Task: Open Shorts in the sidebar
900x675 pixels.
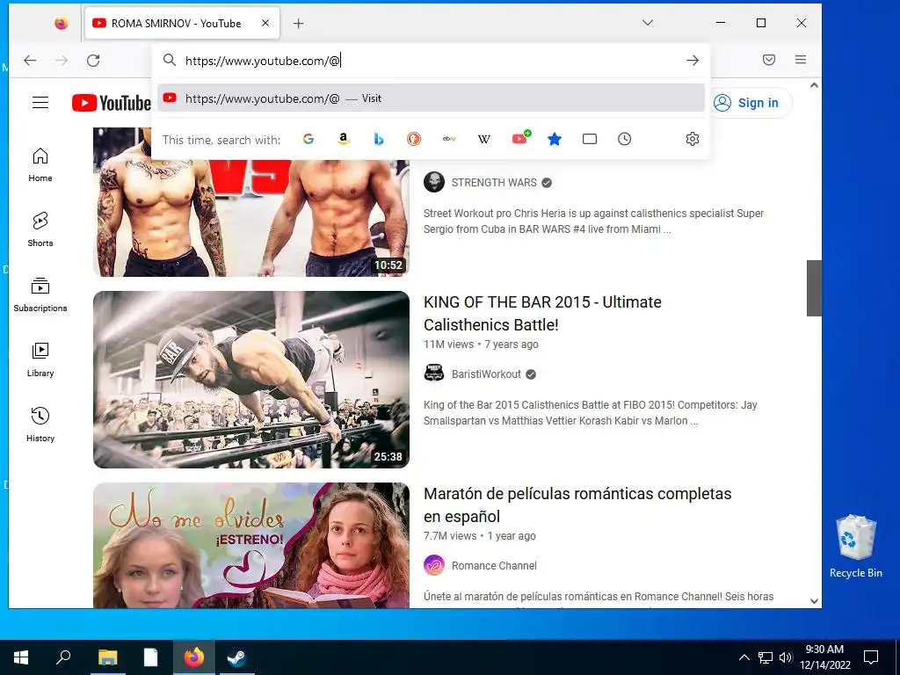Action: coord(40,229)
